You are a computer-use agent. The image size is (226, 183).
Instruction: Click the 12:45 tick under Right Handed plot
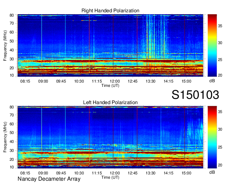133,81
